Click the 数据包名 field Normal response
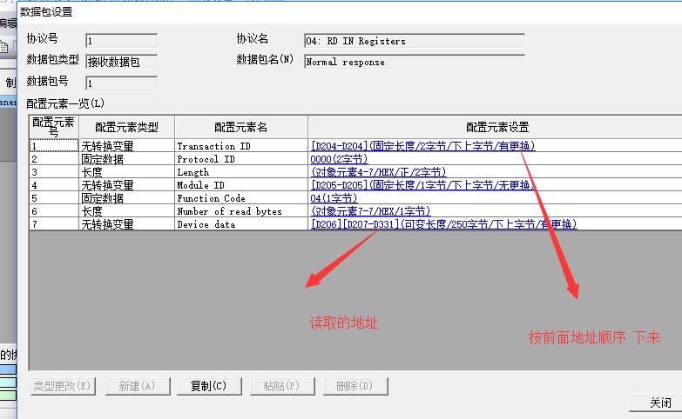The width and height of the screenshot is (682, 419). (415, 62)
